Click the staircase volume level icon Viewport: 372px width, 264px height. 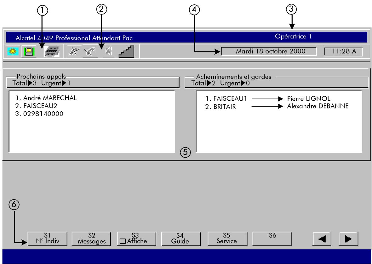click(126, 51)
